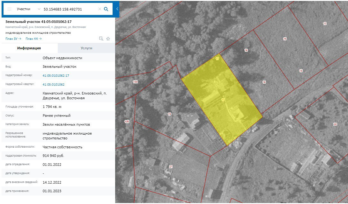Image resolution: width=348 pixels, height=204 pixels.
Task: Switch to the Услуги tab
Action: coord(86,48)
